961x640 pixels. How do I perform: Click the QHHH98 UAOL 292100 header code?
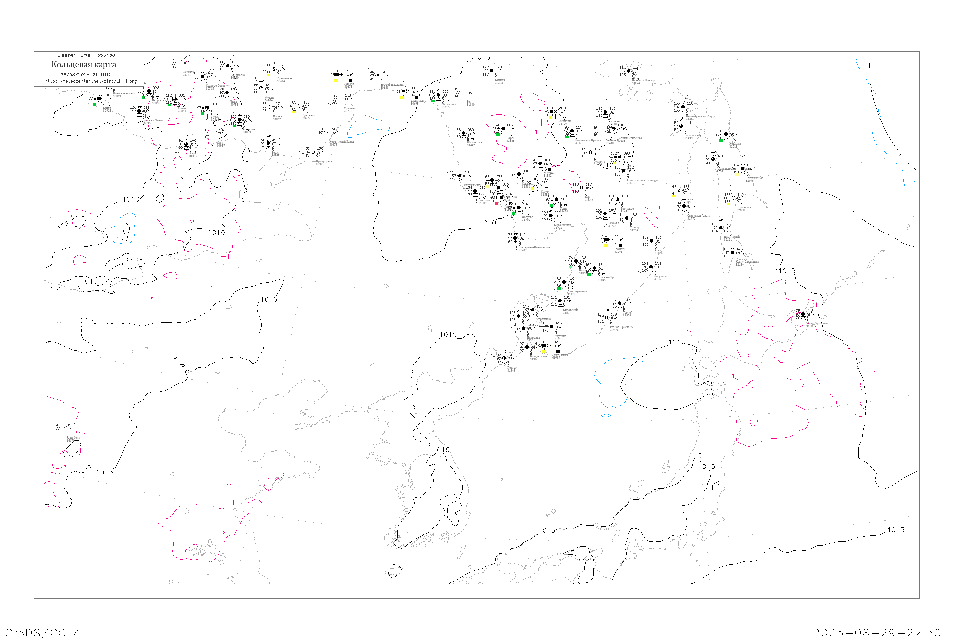pyautogui.click(x=86, y=55)
